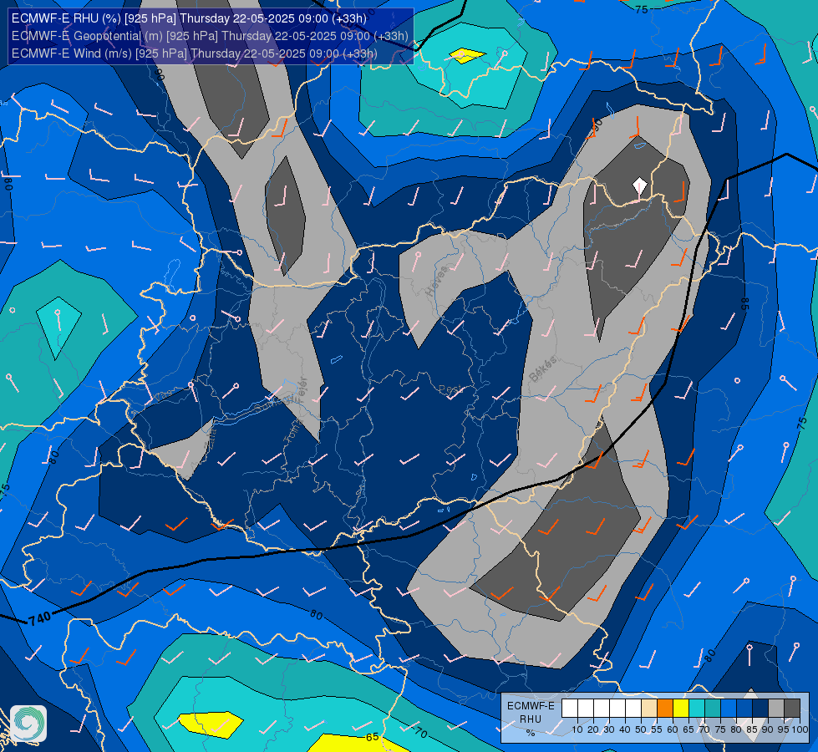Viewport: 818px width, 752px height.
Task: Select the white legend swatch between 10 and 20
Action: [586, 709]
